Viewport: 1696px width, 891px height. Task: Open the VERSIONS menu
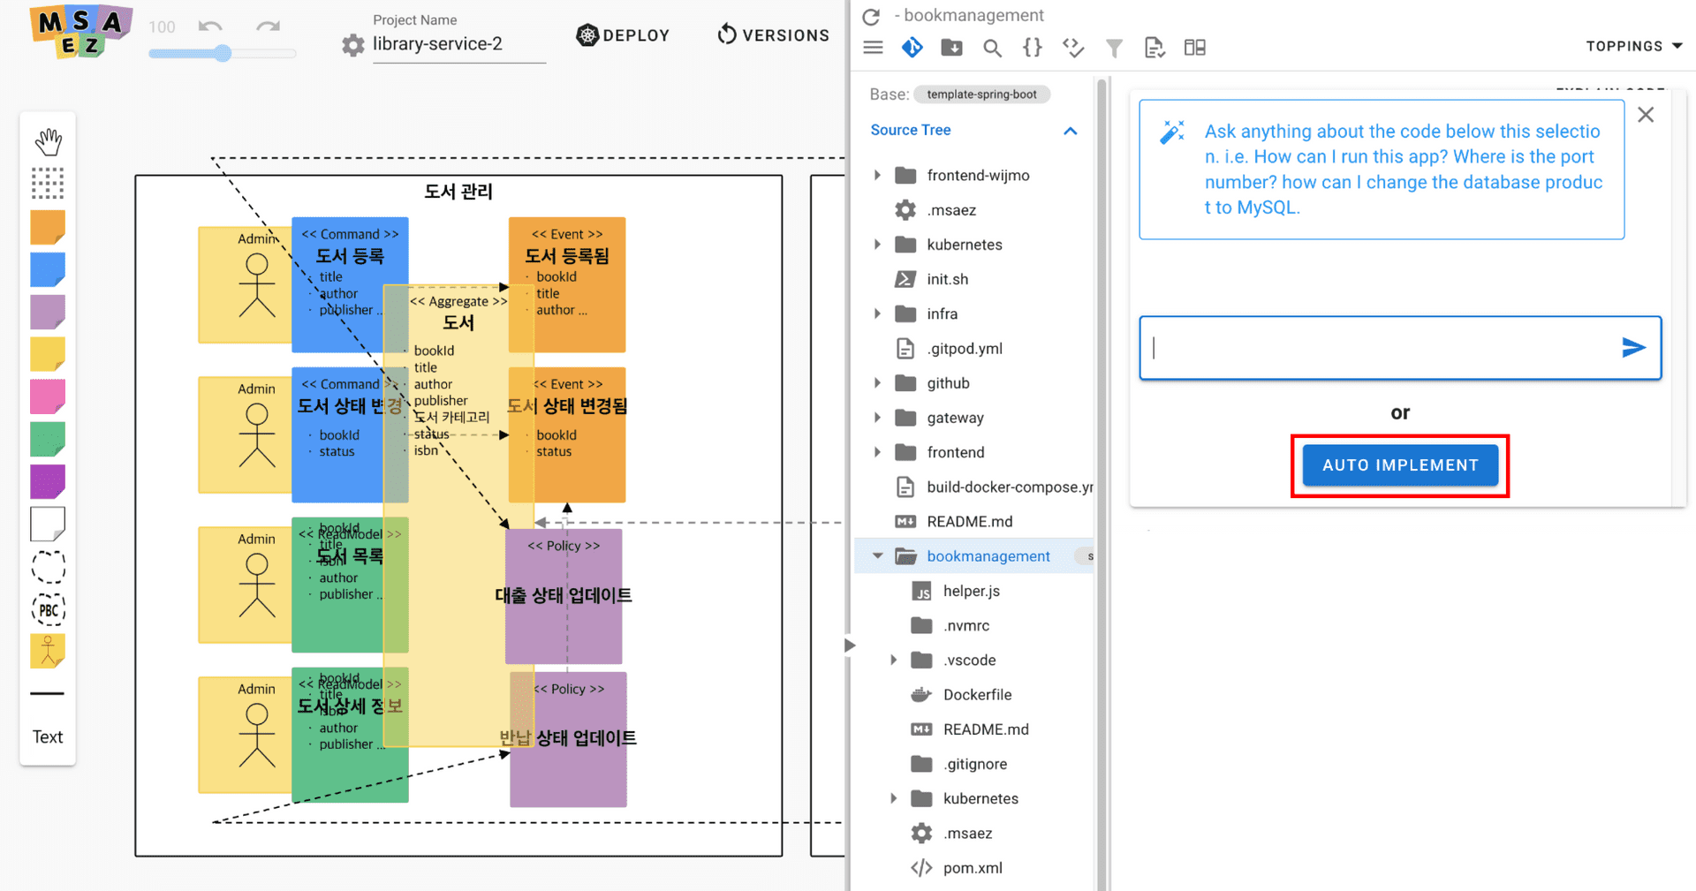(773, 35)
